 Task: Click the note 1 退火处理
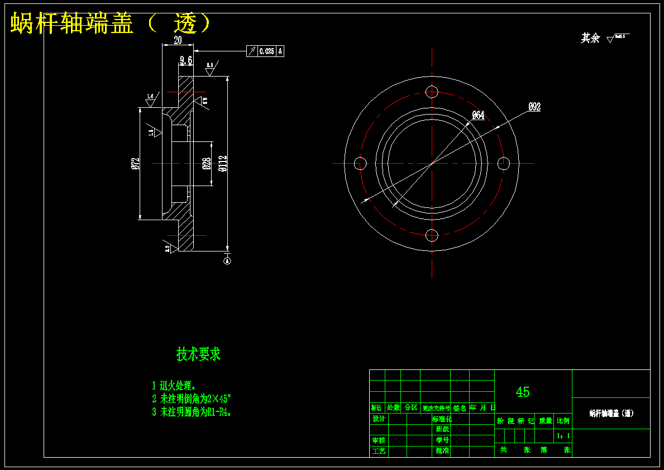click(174, 386)
